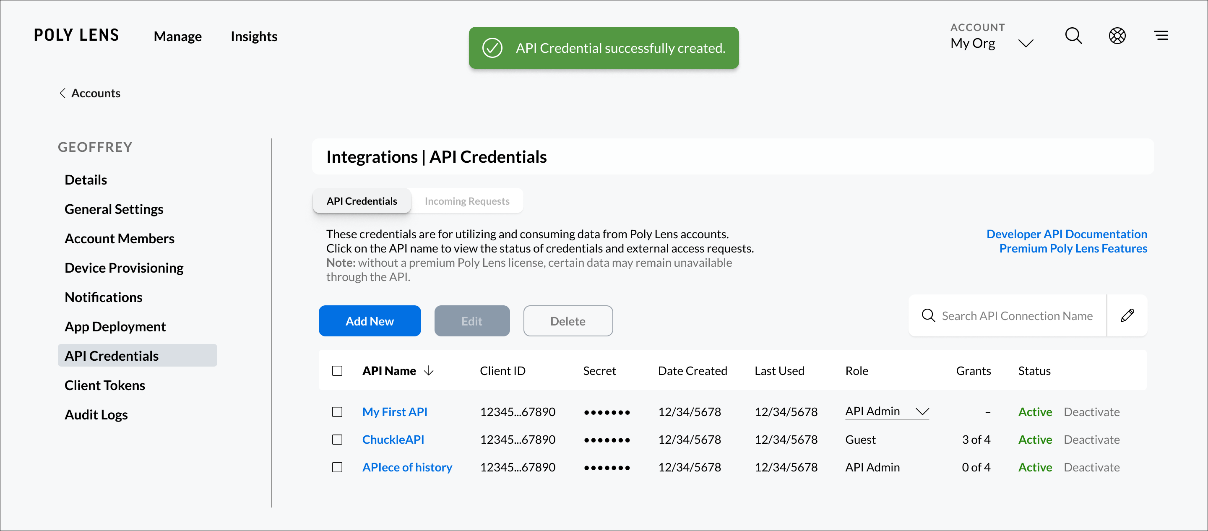The height and width of the screenshot is (531, 1208).
Task: Toggle the checkbox for ChuckleAPI row
Action: pyautogui.click(x=337, y=439)
